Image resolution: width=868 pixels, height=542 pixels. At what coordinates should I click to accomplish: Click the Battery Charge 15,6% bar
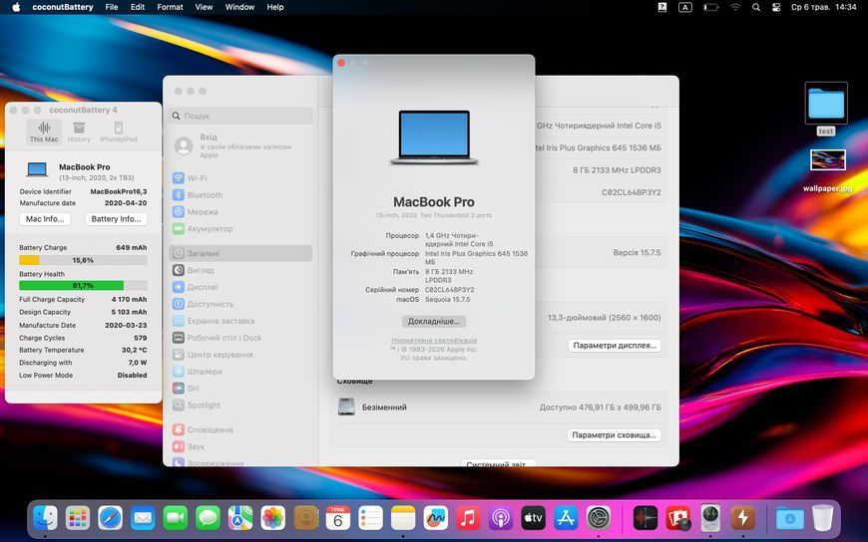[83, 260]
